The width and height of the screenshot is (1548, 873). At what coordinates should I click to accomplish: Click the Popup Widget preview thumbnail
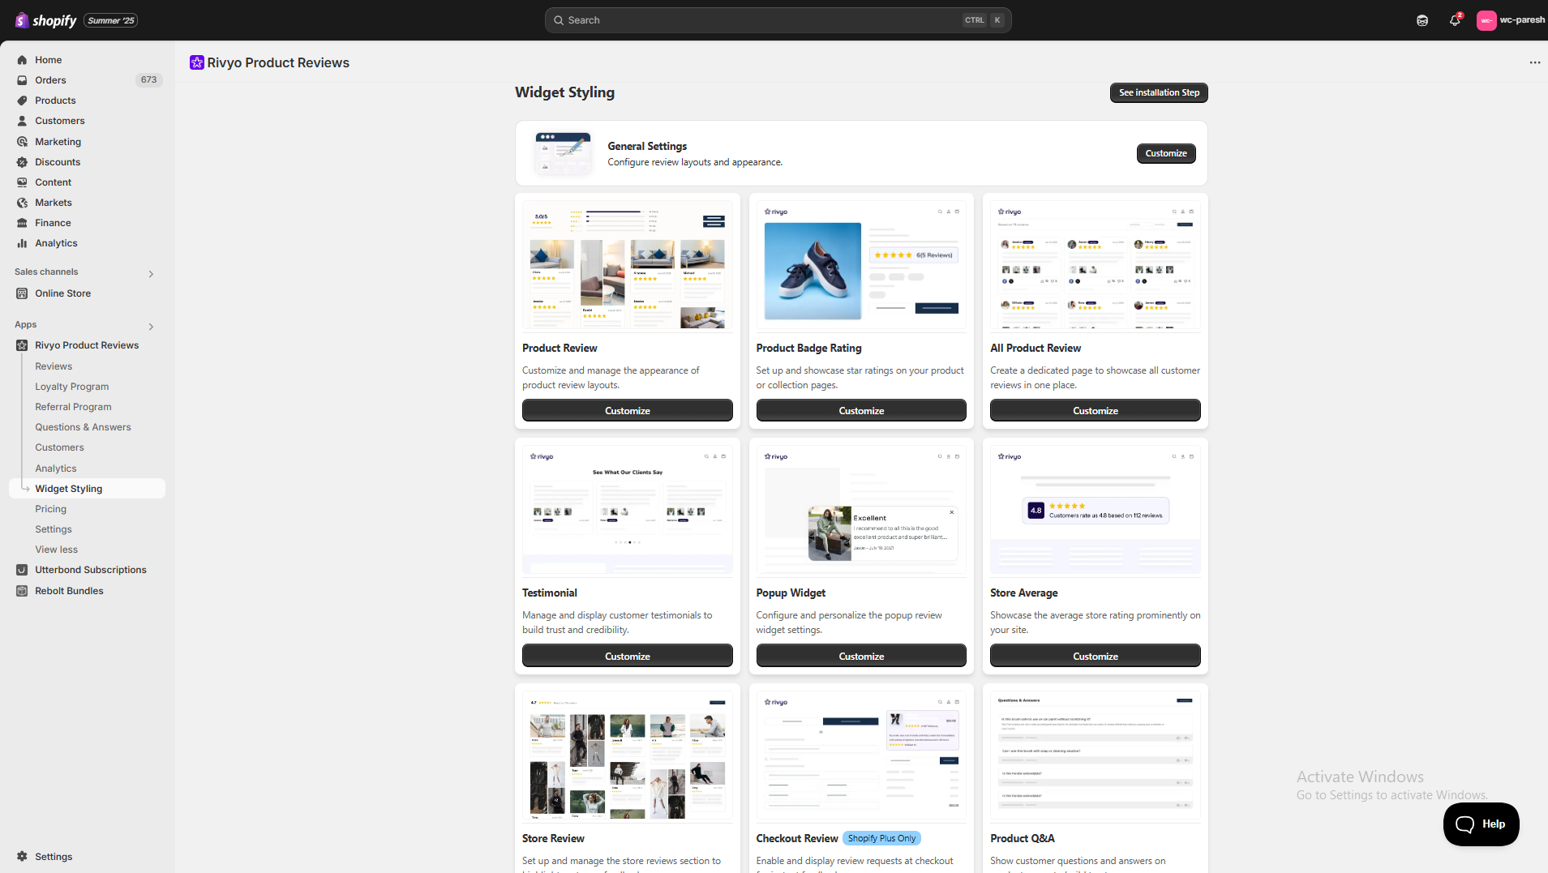[861, 511]
